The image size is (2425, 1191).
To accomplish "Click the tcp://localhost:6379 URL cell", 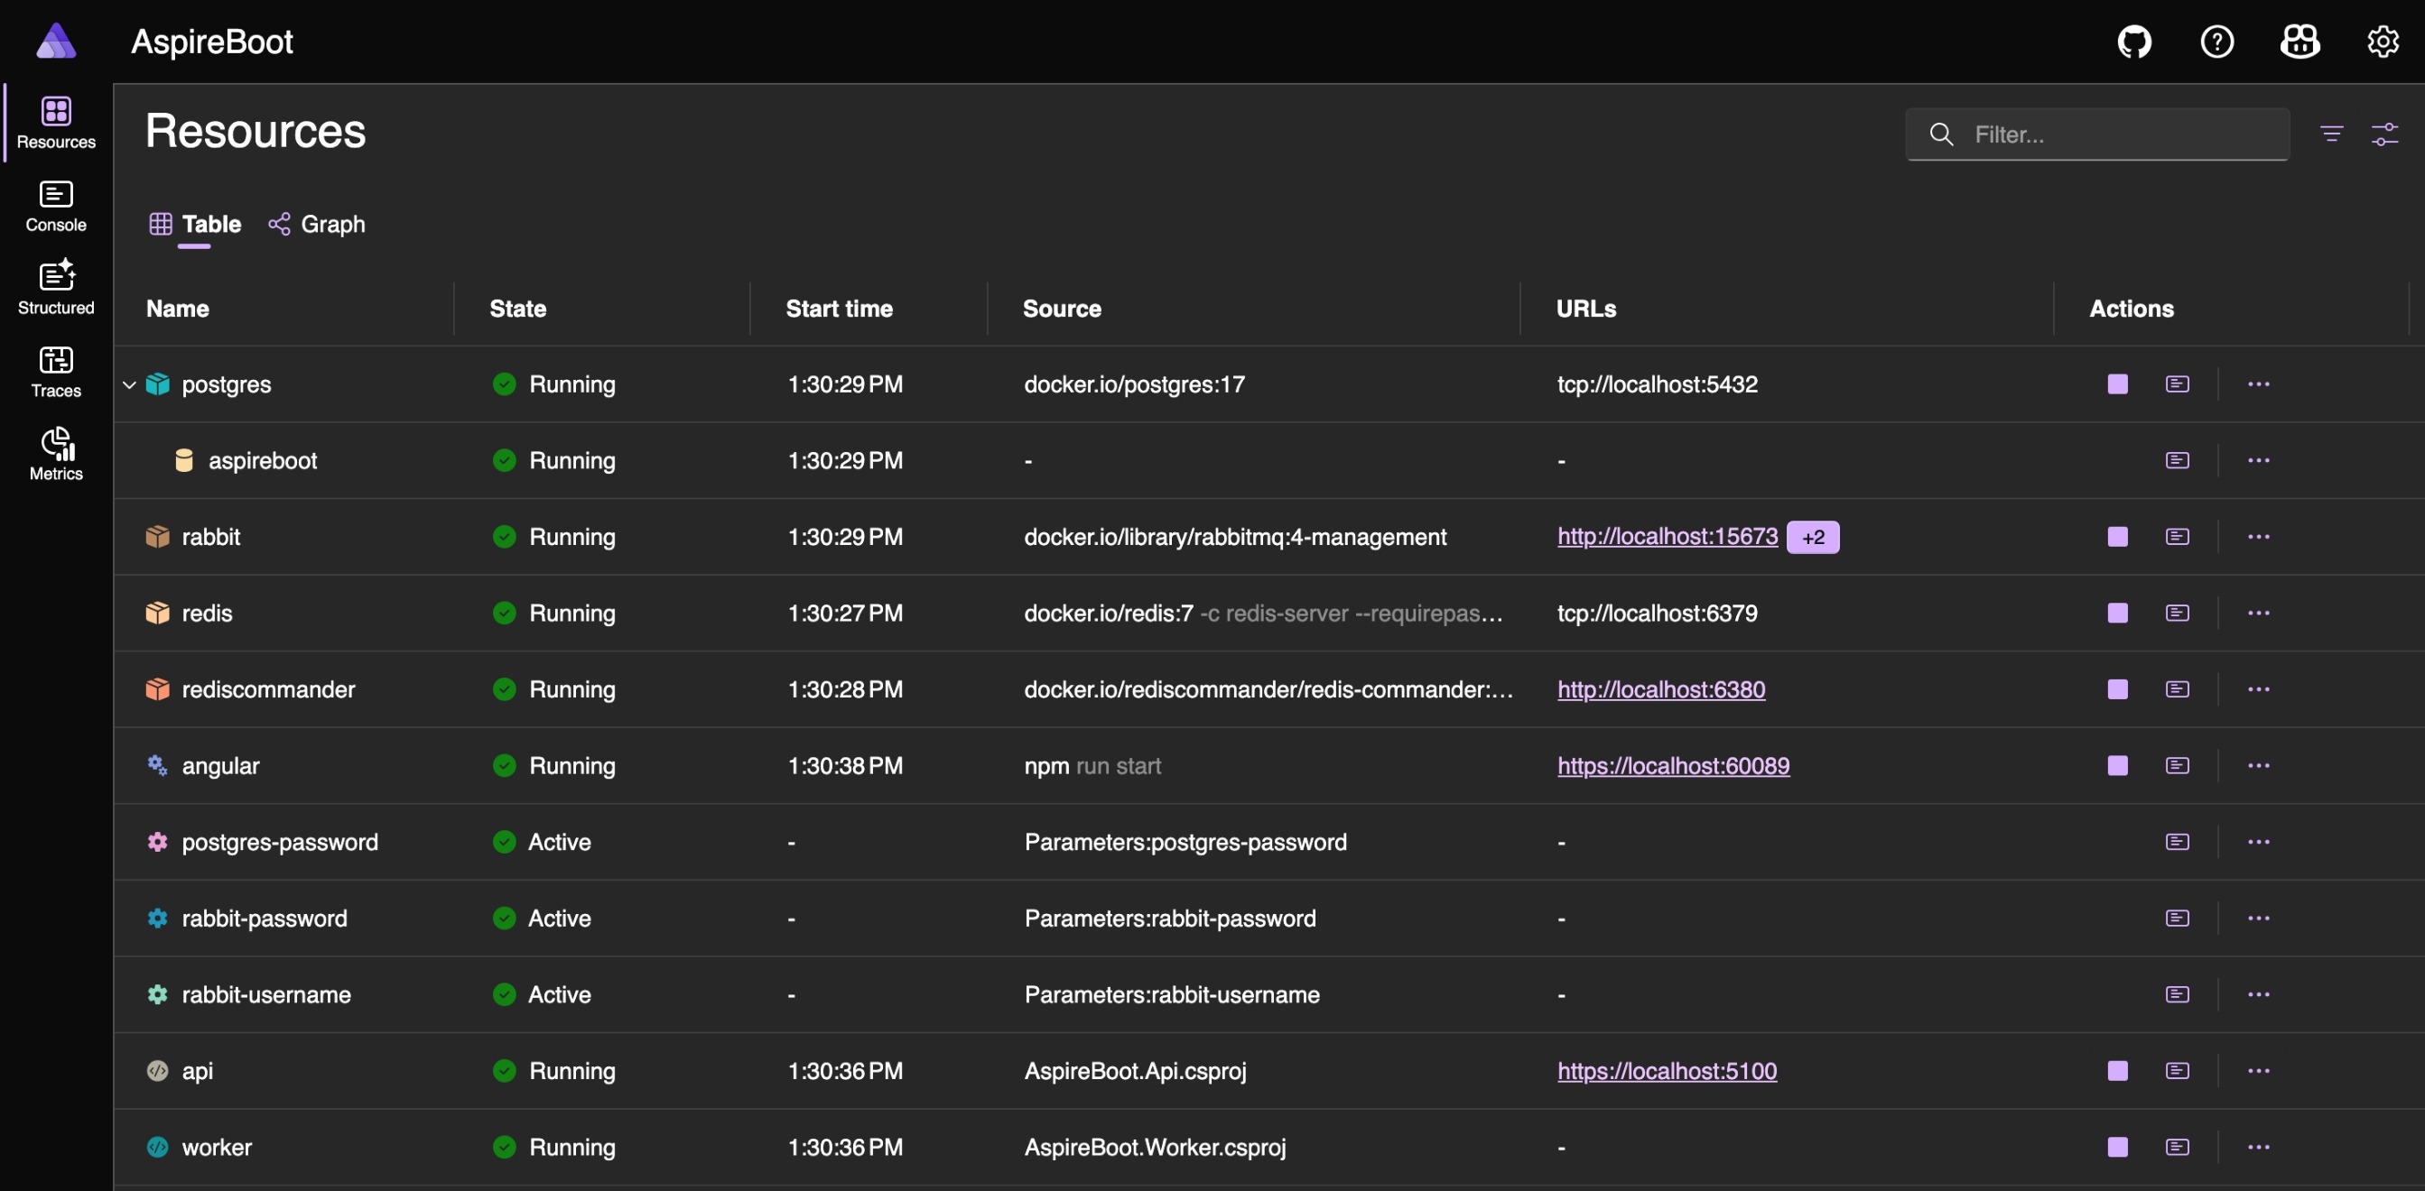I will point(1657,613).
